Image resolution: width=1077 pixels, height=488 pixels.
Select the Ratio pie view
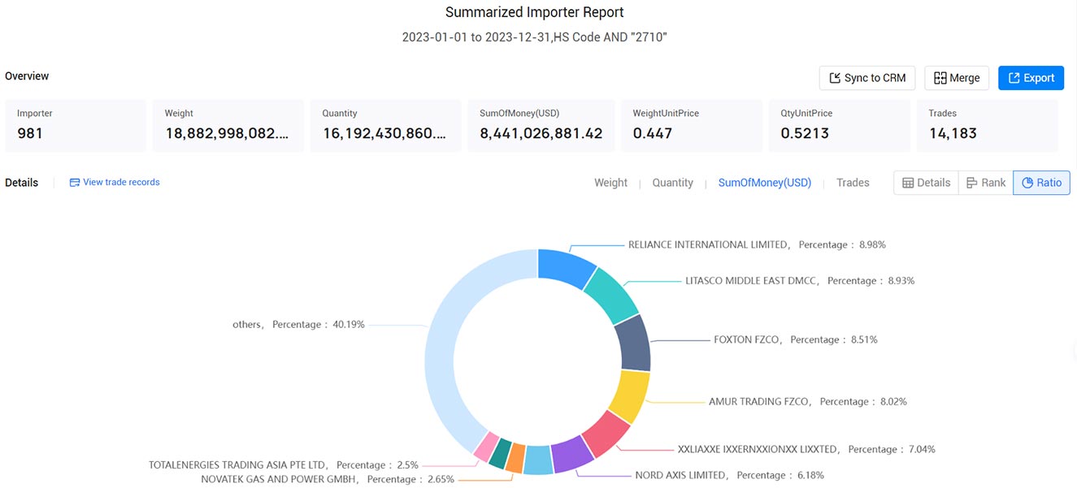1042,183
